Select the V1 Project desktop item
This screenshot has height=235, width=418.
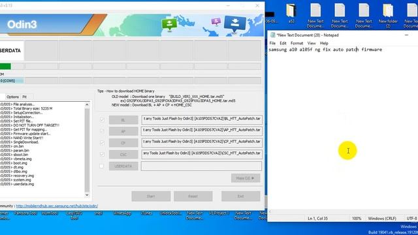[219, 213]
